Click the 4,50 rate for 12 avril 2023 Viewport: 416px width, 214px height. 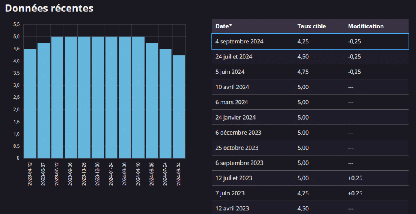point(303,208)
